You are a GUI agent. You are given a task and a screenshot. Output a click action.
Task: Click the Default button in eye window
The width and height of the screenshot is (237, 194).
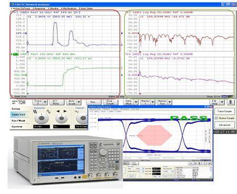(131, 176)
